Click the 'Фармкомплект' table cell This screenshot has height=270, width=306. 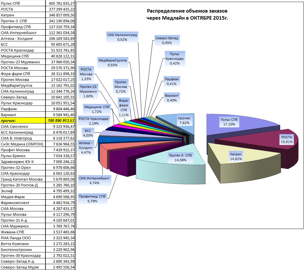click(x=23, y=203)
